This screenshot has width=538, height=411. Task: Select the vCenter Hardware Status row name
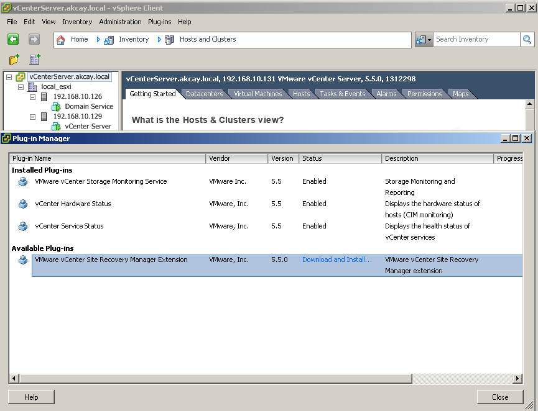[73, 204]
